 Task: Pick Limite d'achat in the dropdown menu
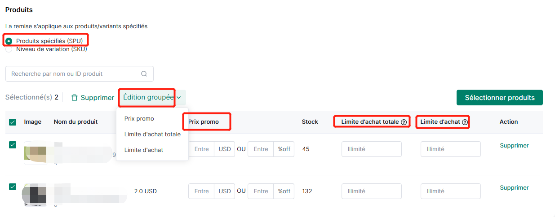(144, 150)
